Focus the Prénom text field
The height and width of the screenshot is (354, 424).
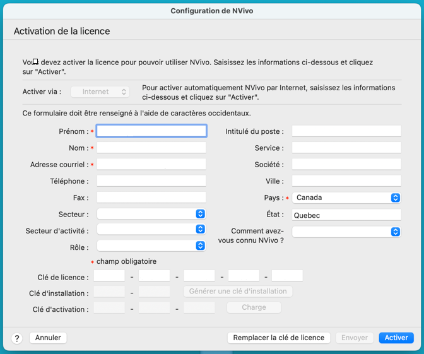coord(151,131)
